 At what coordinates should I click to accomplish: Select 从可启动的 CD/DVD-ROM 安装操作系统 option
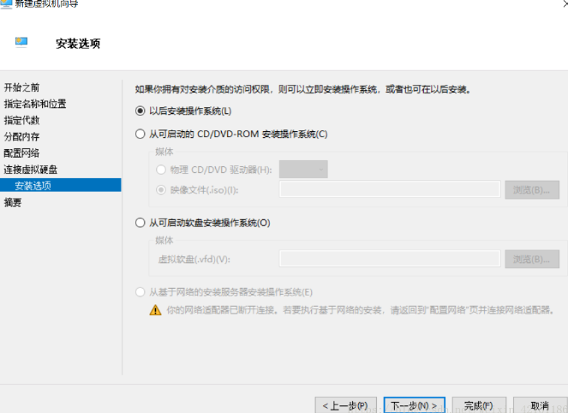pyautogui.click(x=141, y=134)
